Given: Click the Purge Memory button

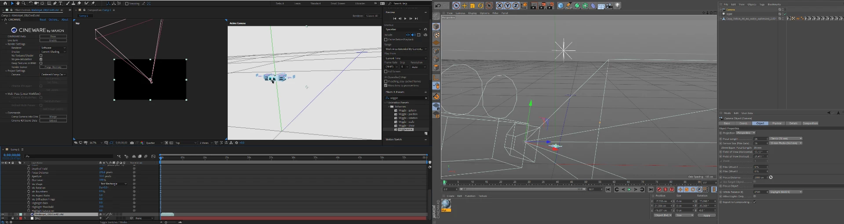Looking at the screenshot, I should (x=53, y=67).
